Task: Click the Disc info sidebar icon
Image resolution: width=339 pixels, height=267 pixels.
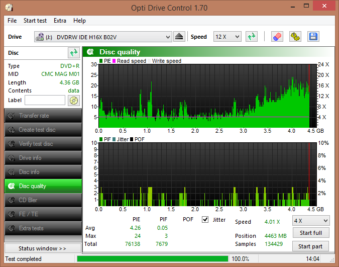Action: (x=11, y=172)
